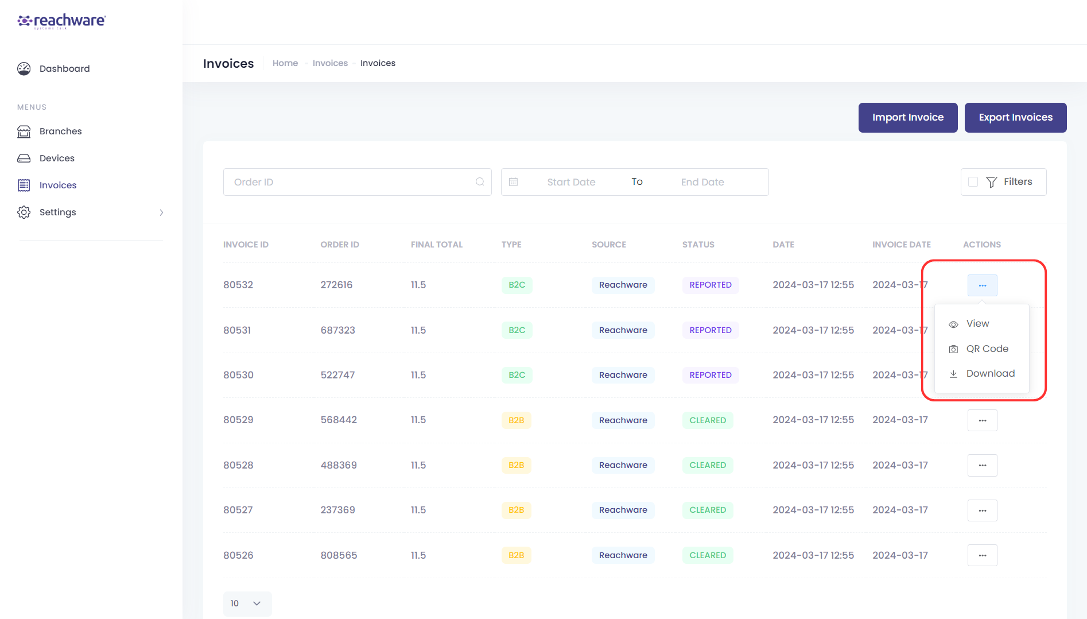Open Devices in sidebar menu
The width and height of the screenshot is (1087, 619).
click(x=57, y=158)
